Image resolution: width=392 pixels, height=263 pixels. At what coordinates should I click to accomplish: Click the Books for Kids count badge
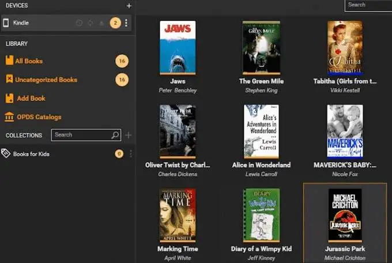click(119, 153)
